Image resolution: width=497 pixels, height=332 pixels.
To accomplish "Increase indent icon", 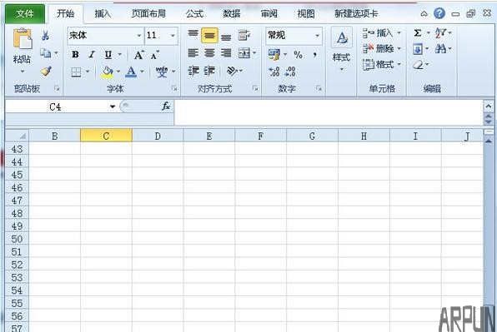I will coord(209,71).
